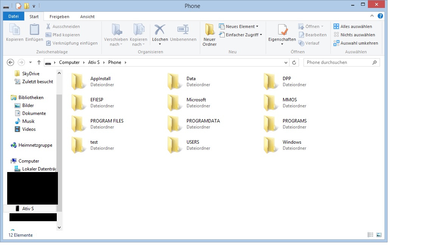Click Nichts auswählen
Image resolution: width=436 pixels, height=245 pixels.
(355, 35)
